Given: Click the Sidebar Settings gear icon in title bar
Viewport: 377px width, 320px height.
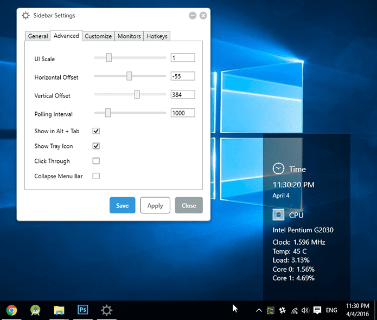Looking at the screenshot, I should 25,16.
